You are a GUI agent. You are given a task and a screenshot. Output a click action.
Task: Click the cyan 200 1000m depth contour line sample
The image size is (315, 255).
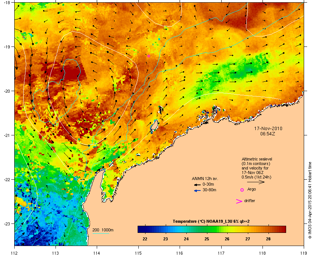pyautogui.click(x=100, y=233)
